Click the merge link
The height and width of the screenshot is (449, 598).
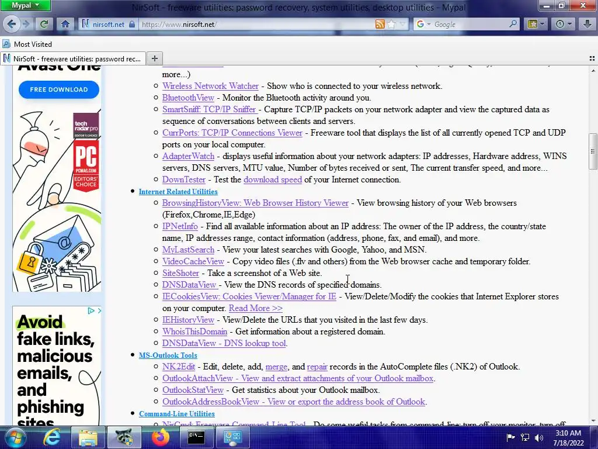coord(276,367)
